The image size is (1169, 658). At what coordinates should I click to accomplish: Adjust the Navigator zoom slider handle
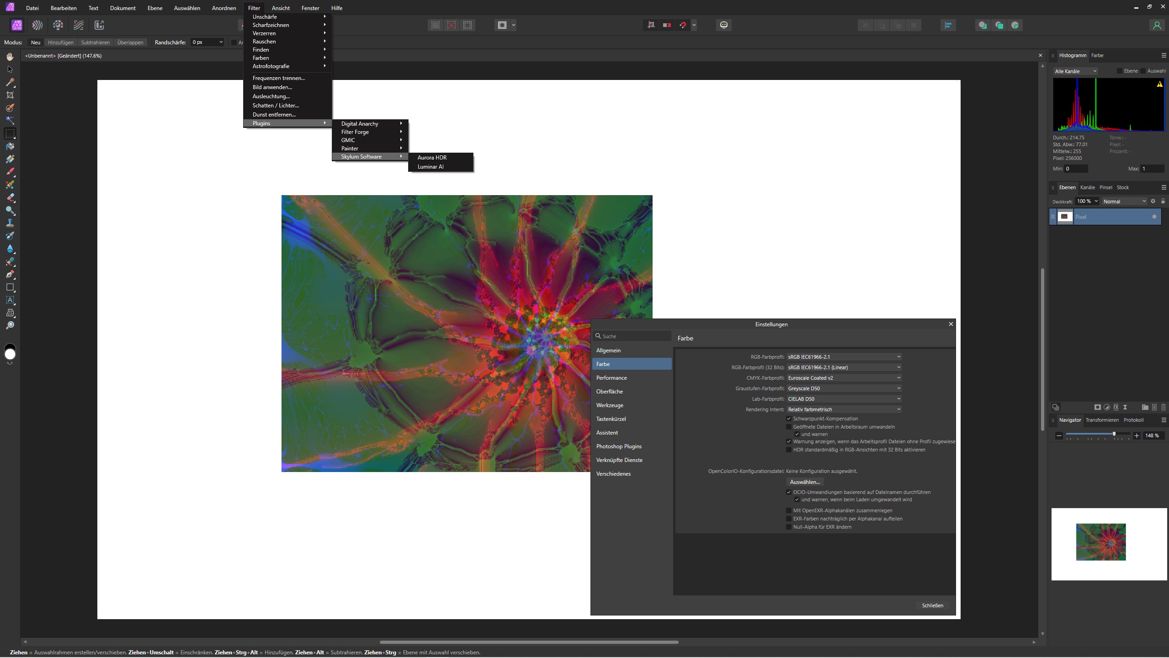coord(1114,435)
